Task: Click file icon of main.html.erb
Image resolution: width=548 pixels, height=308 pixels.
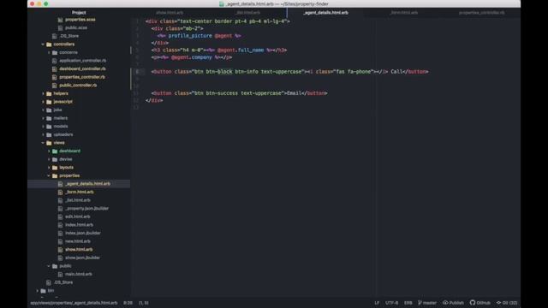Action: [60, 275]
